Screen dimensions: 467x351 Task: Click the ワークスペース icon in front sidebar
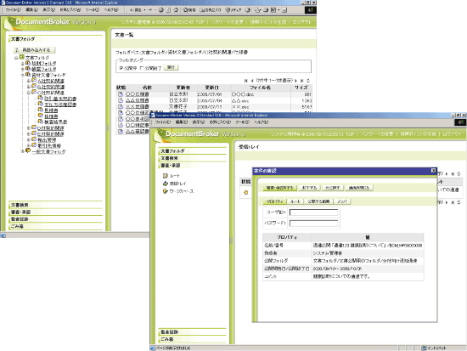pos(166,191)
